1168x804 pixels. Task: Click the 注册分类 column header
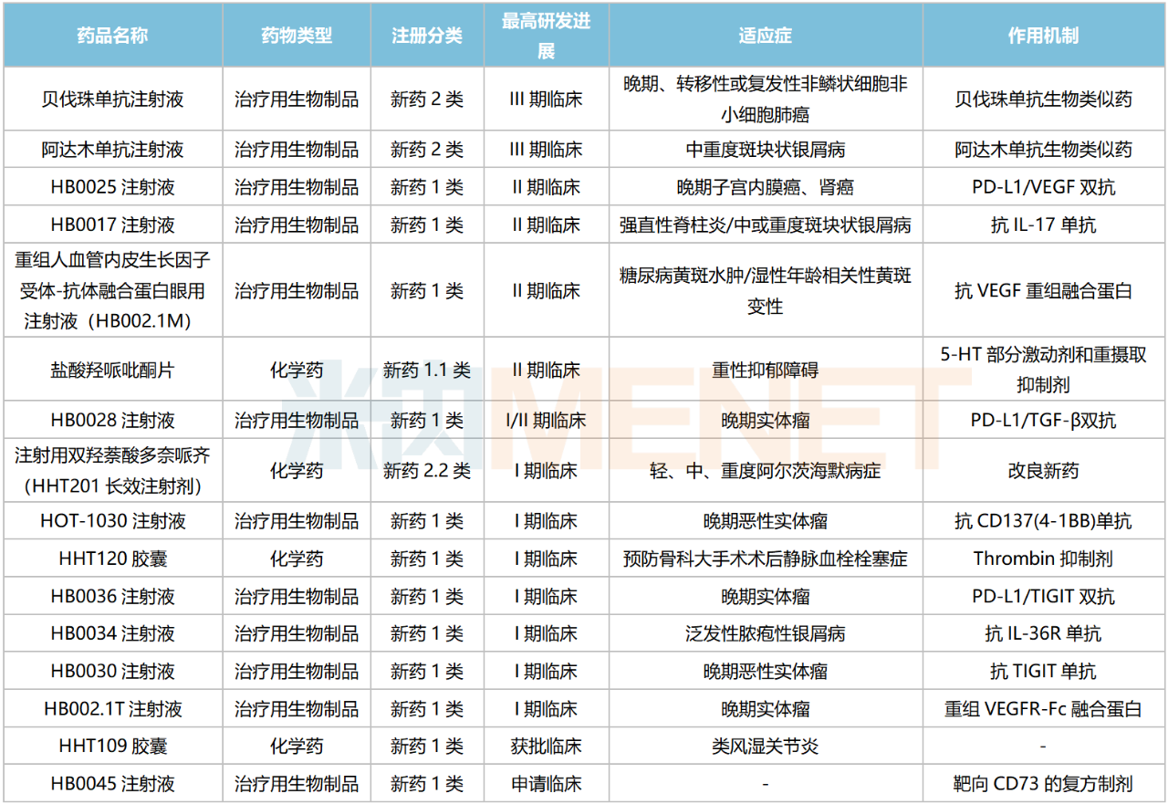(x=427, y=37)
